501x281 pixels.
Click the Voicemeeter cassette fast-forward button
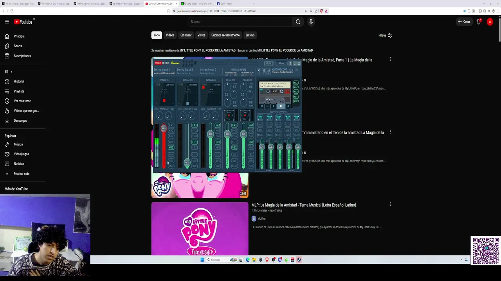coord(267,106)
